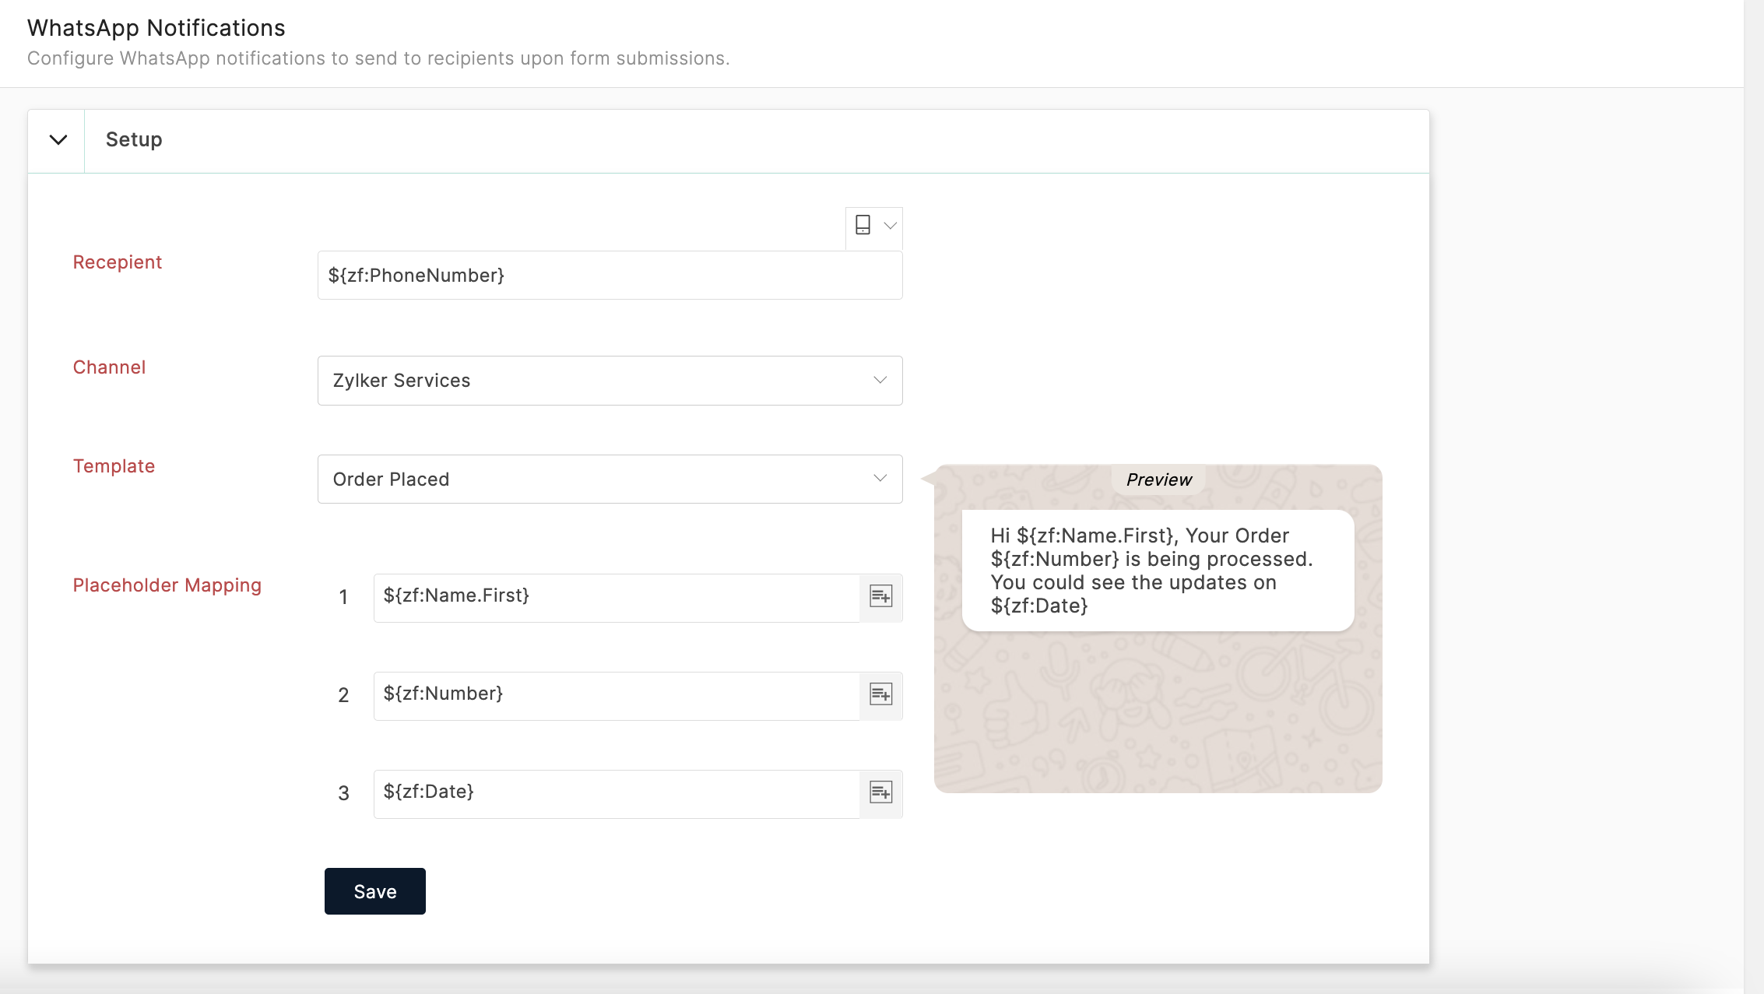
Task: Click the Save button
Action: point(374,891)
